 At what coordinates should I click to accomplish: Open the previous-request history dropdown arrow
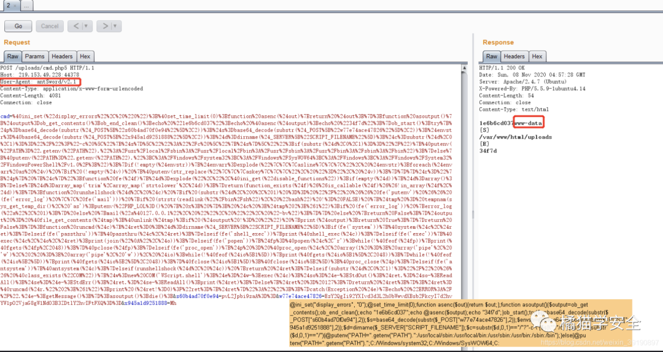[x=88, y=26]
